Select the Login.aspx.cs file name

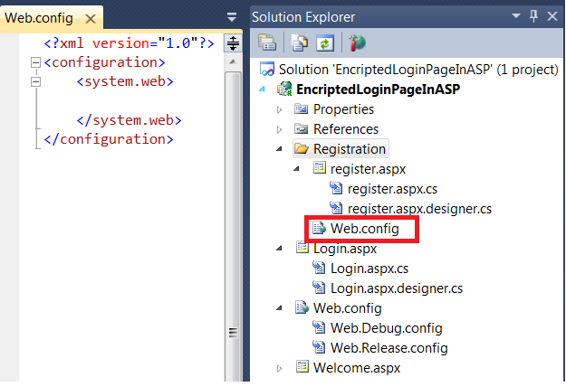(369, 269)
